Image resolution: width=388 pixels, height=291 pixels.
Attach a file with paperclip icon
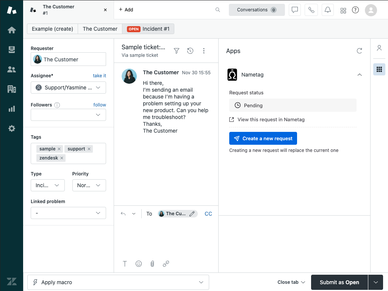(152, 264)
